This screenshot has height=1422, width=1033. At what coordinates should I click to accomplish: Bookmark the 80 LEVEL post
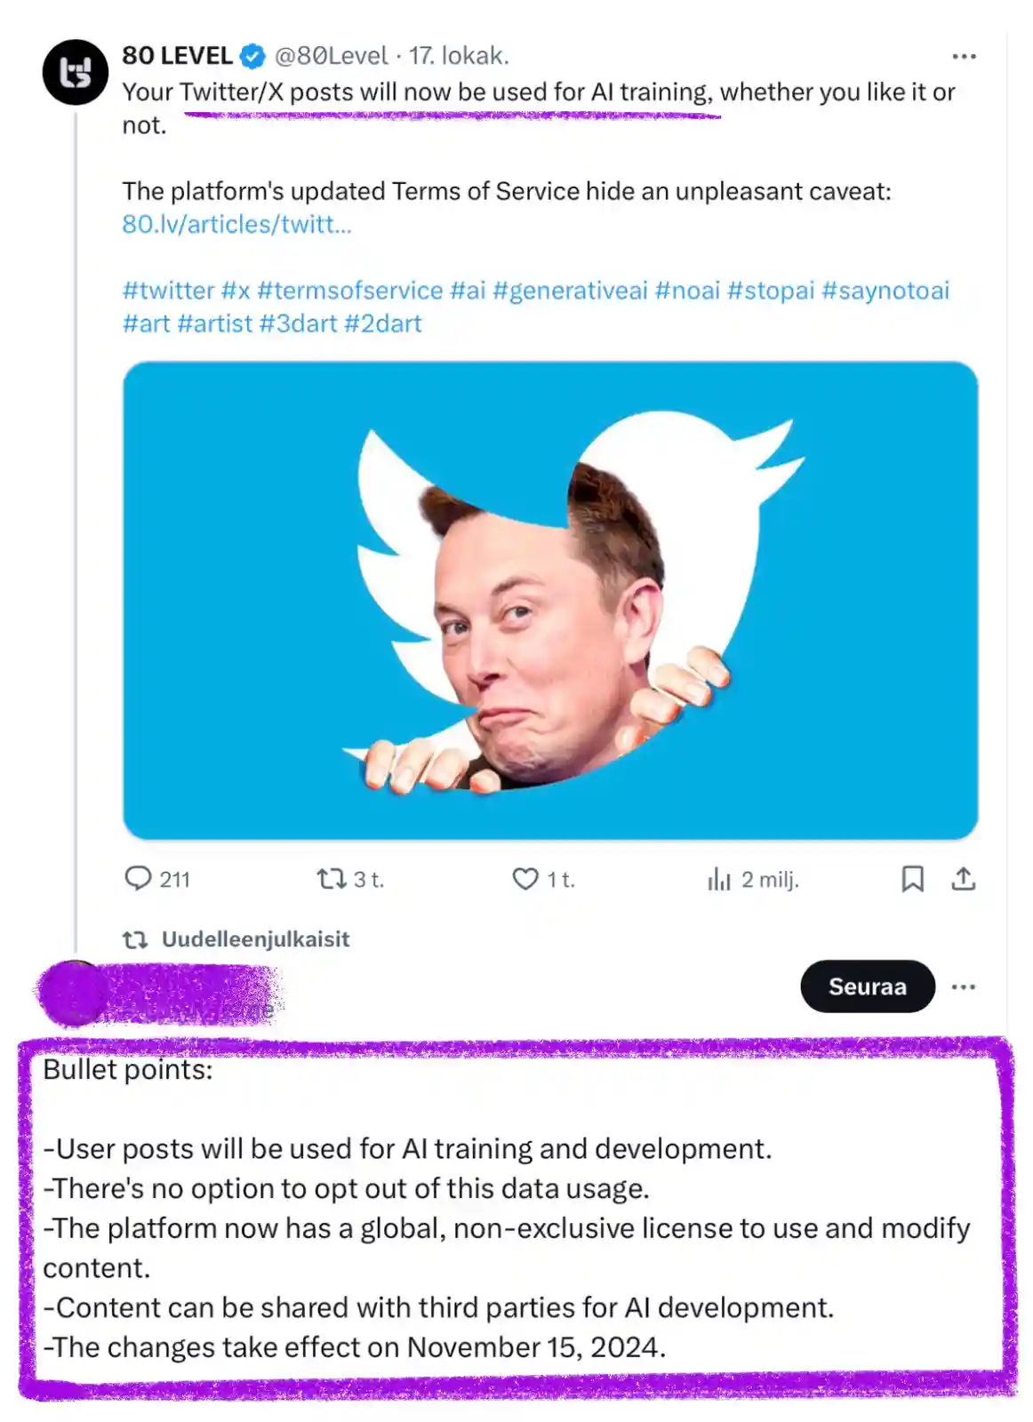click(912, 879)
